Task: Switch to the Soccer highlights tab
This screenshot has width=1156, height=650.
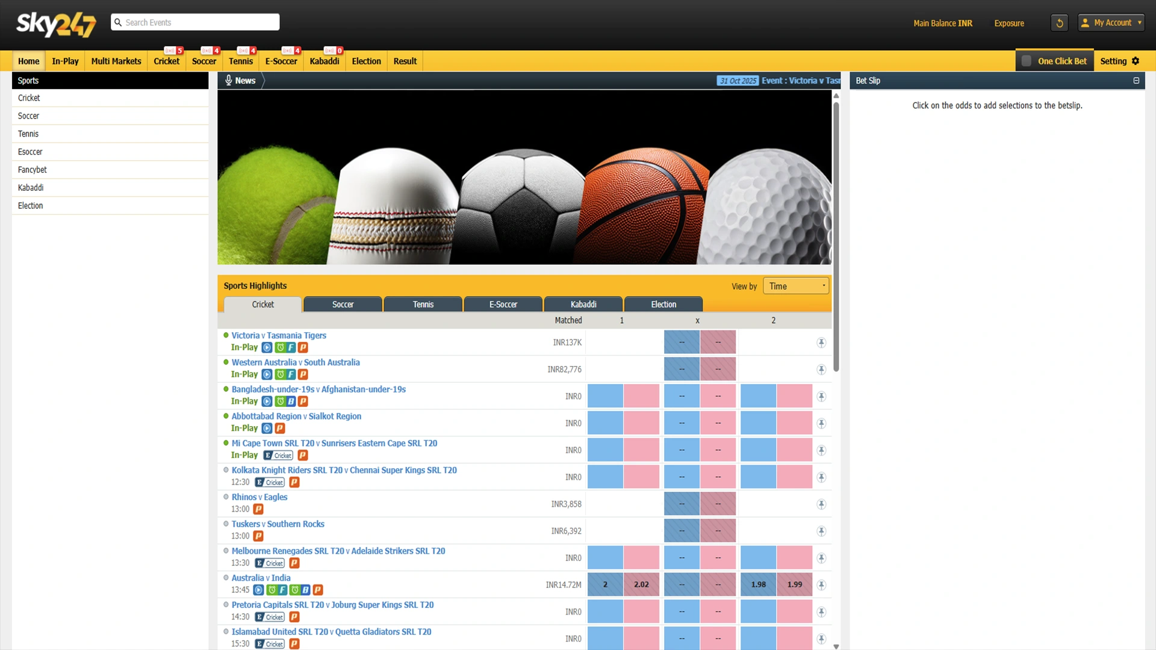Action: coord(342,304)
